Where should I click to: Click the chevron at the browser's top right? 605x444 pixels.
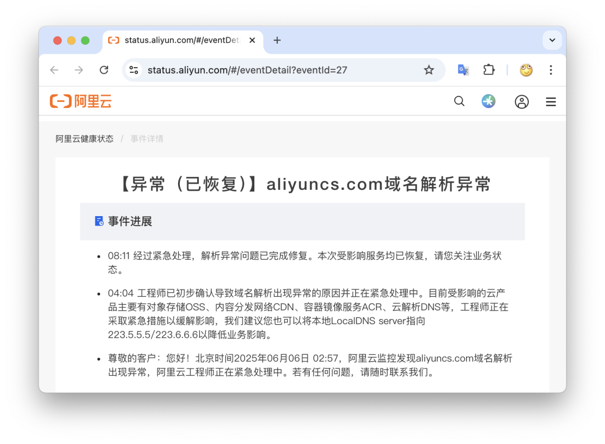552,40
